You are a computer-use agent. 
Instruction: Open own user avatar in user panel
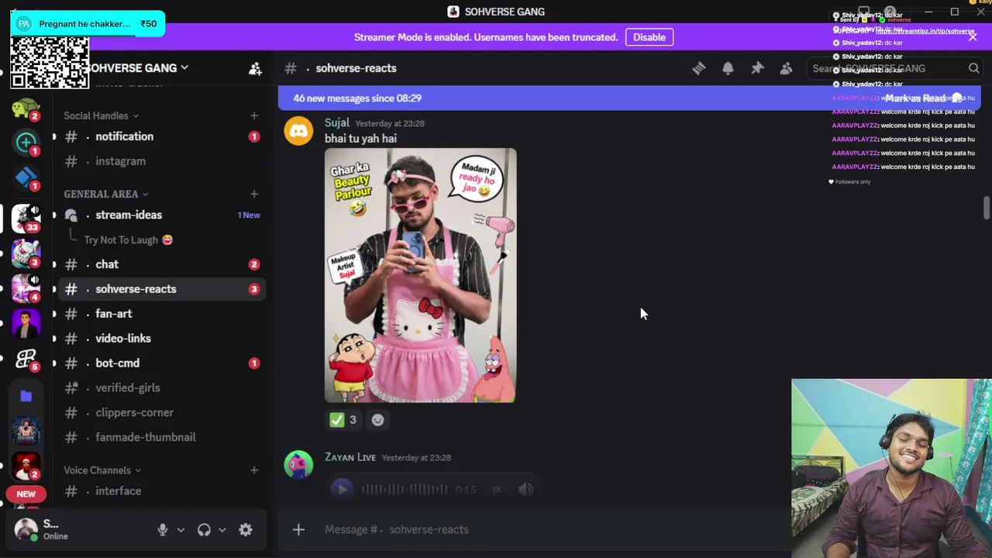coord(26,529)
